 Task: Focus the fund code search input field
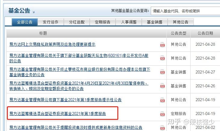click(185, 11)
